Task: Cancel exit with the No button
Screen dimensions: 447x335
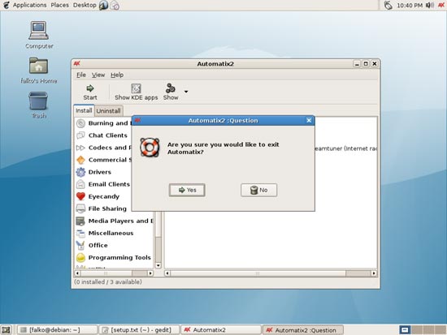Action: [258, 190]
